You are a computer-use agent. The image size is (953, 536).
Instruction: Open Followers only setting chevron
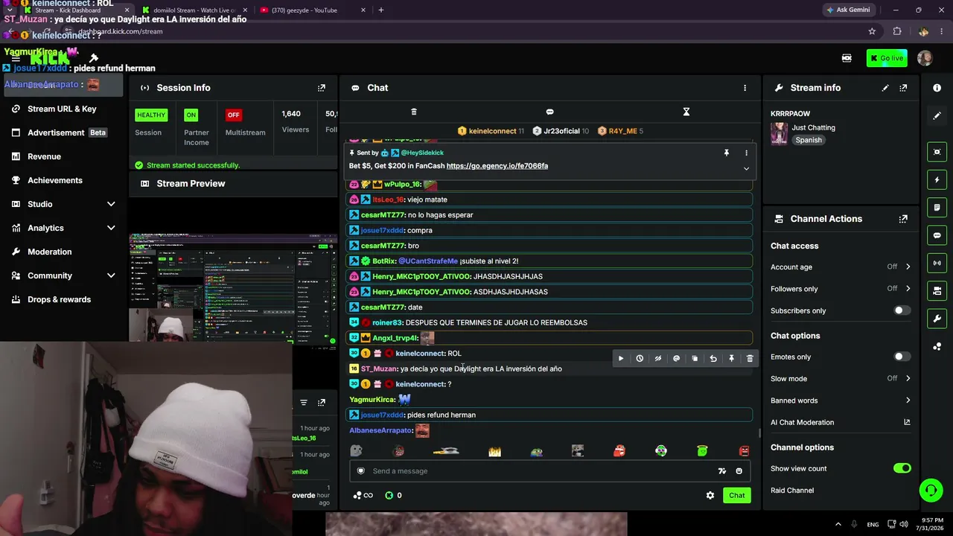pos(908,289)
